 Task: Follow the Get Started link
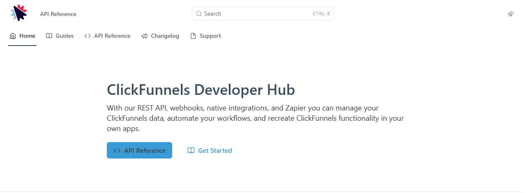point(210,150)
